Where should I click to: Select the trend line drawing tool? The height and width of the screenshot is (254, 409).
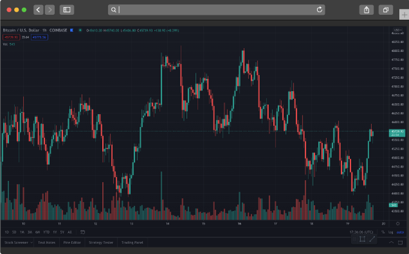(x=372, y=239)
